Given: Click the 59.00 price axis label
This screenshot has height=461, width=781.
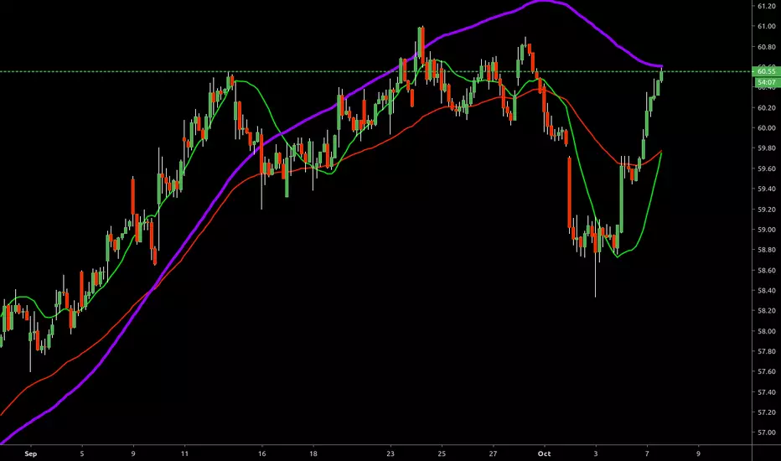Looking at the screenshot, I should [x=766, y=230].
